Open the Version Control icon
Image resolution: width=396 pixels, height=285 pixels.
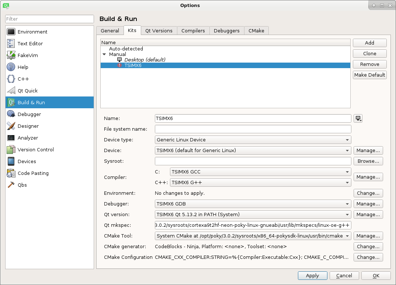11,149
